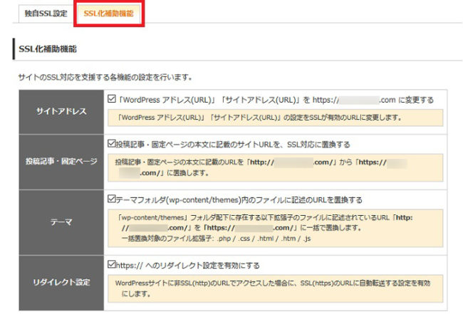Screen dimensions: 463x317
Task: Uncheck the posts and pages URL replacement checkbox
Action: click(x=112, y=144)
